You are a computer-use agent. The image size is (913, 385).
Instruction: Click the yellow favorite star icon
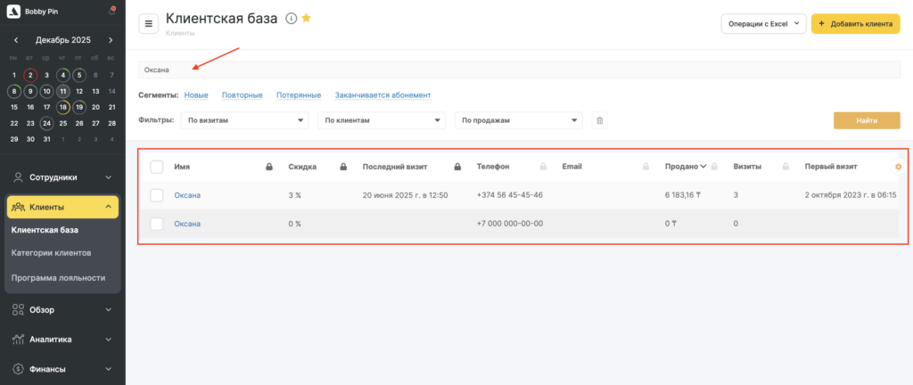coord(307,18)
